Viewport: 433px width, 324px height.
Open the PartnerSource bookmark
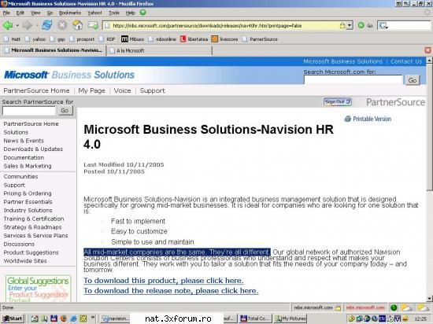[x=260, y=39]
